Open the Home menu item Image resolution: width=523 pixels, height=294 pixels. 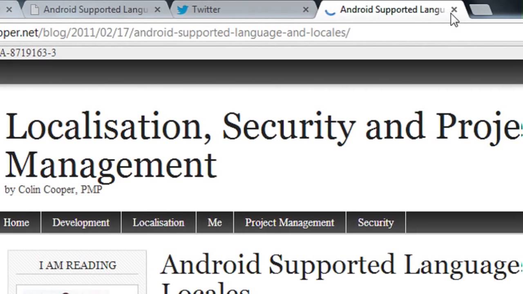[16, 223]
